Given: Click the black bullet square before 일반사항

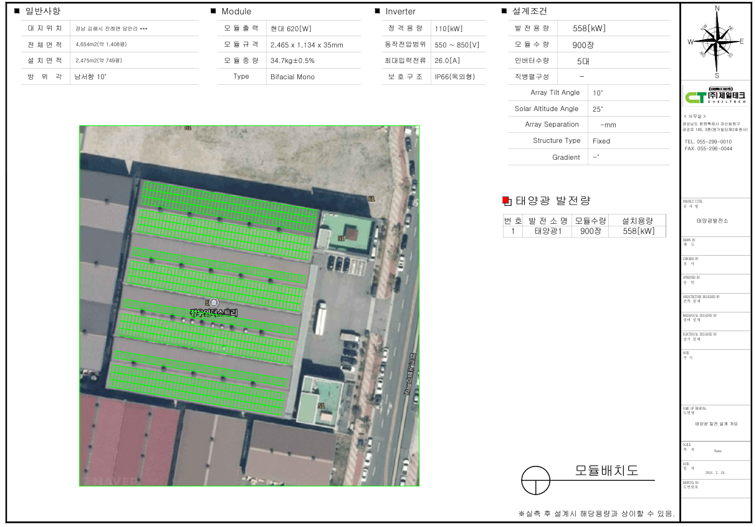Looking at the screenshot, I should pos(16,11).
